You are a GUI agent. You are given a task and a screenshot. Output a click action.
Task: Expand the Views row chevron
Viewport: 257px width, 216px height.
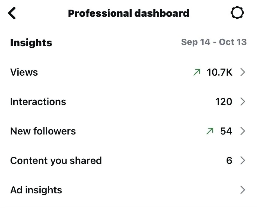click(243, 72)
